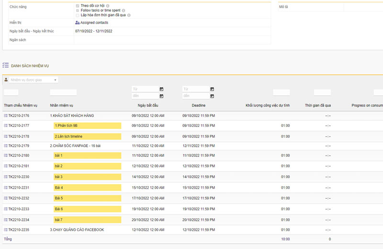Viewport: 383px width, 249px height.
Task: Click the Tham chiếu Nhiệm vụ filter input
Action: (11, 92)
